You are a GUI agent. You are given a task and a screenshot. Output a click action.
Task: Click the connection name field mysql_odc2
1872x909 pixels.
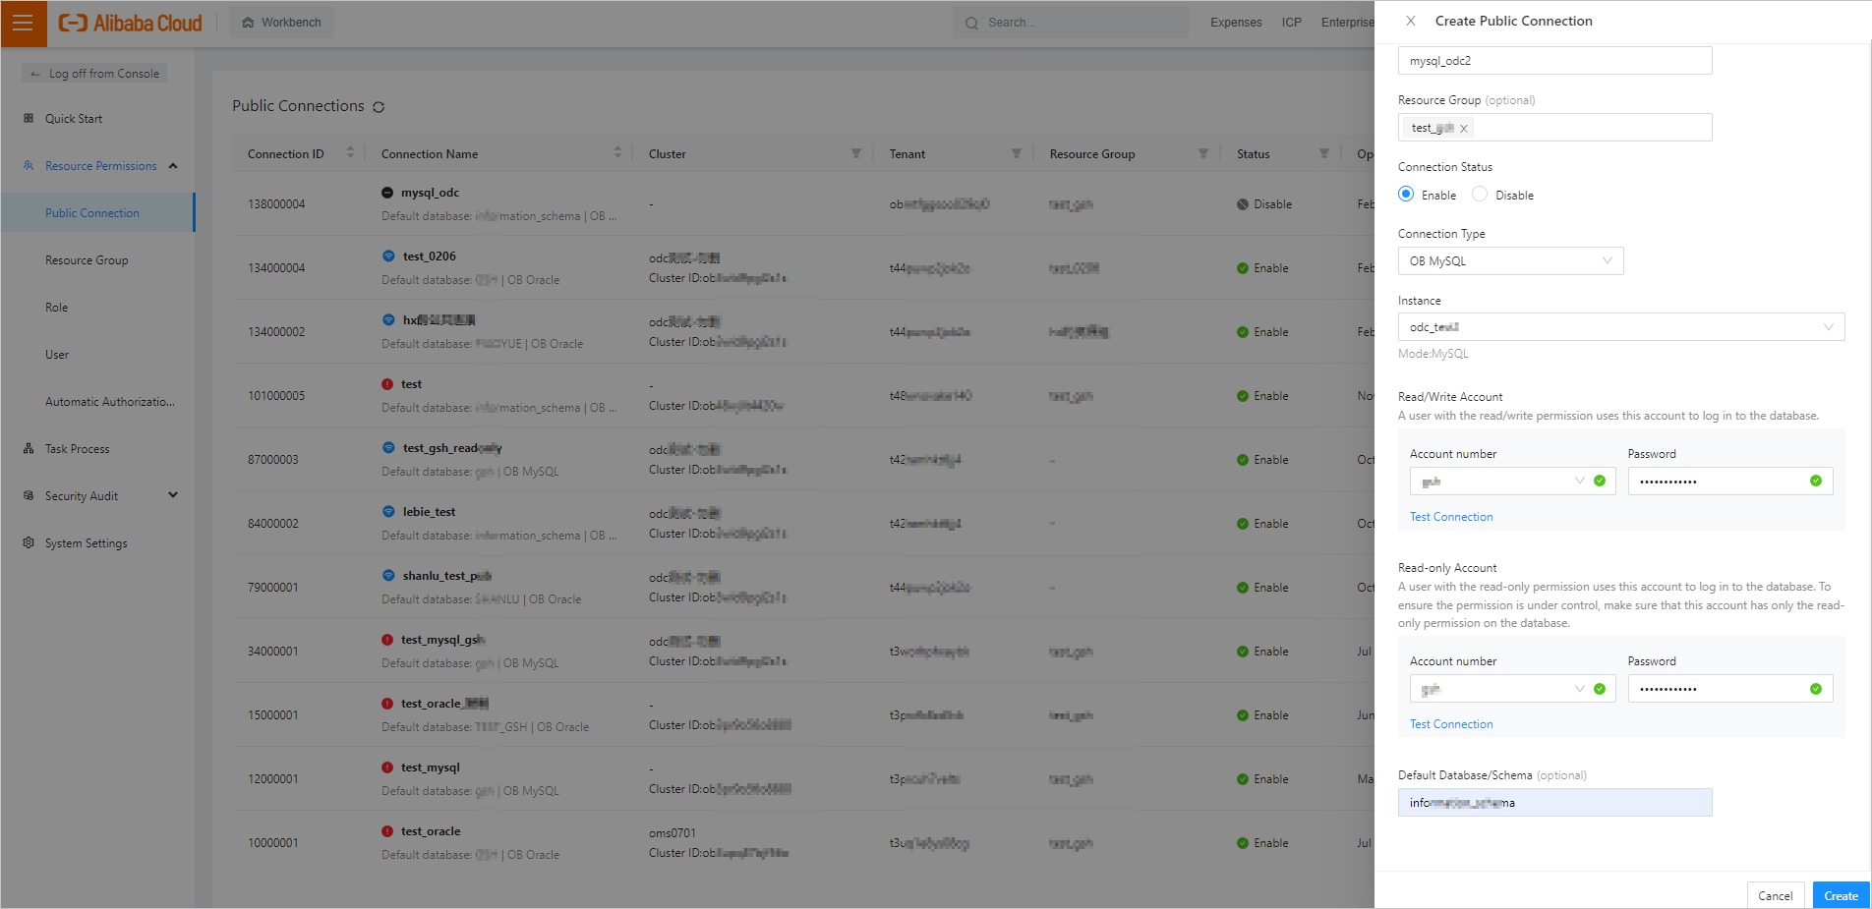point(1554,60)
